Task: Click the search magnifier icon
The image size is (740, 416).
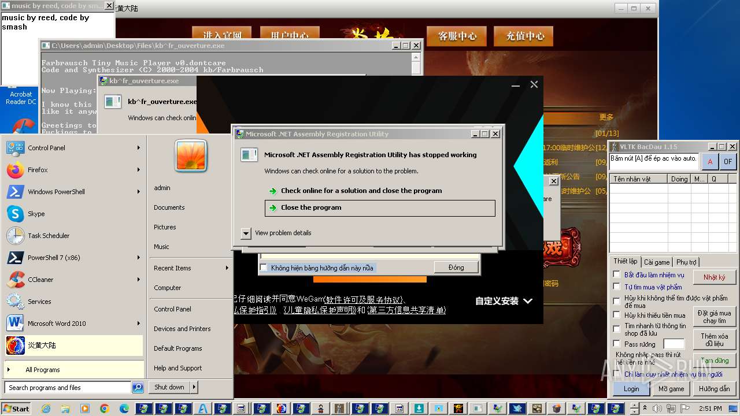Action: 138,388
